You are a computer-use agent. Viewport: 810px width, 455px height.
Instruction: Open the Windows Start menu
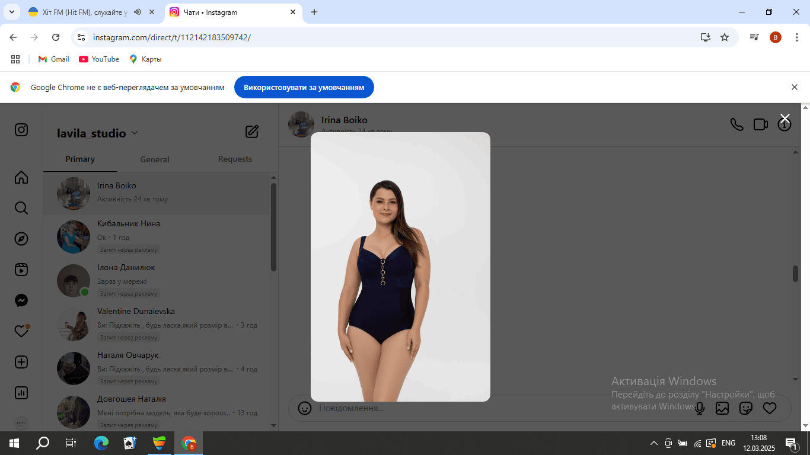click(x=14, y=443)
